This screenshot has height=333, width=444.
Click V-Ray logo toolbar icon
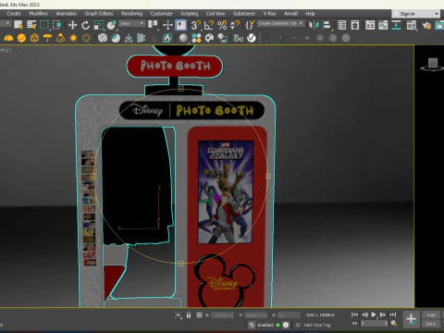[x=252, y=38]
